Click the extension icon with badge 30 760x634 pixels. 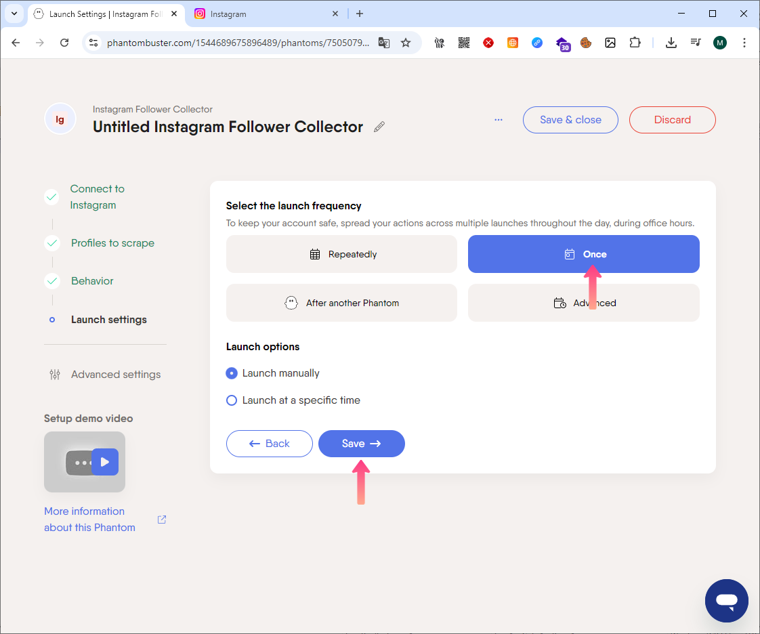(563, 43)
